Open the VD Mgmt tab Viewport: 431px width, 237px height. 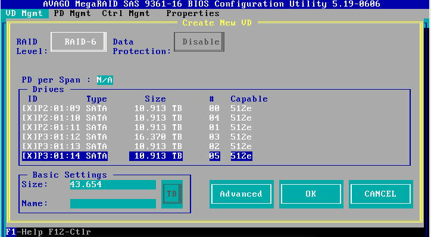tap(24, 14)
